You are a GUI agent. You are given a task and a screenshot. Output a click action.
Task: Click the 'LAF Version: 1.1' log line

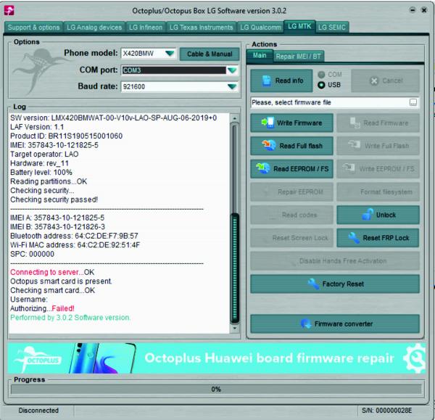(37, 127)
